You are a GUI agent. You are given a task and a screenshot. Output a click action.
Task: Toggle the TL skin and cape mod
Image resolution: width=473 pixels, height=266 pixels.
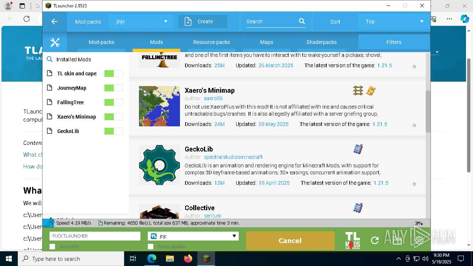113,74
